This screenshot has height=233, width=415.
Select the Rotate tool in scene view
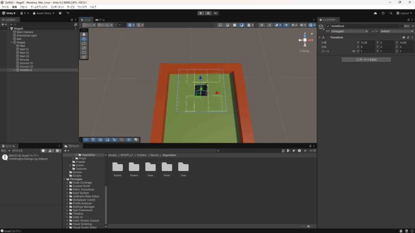84,43
